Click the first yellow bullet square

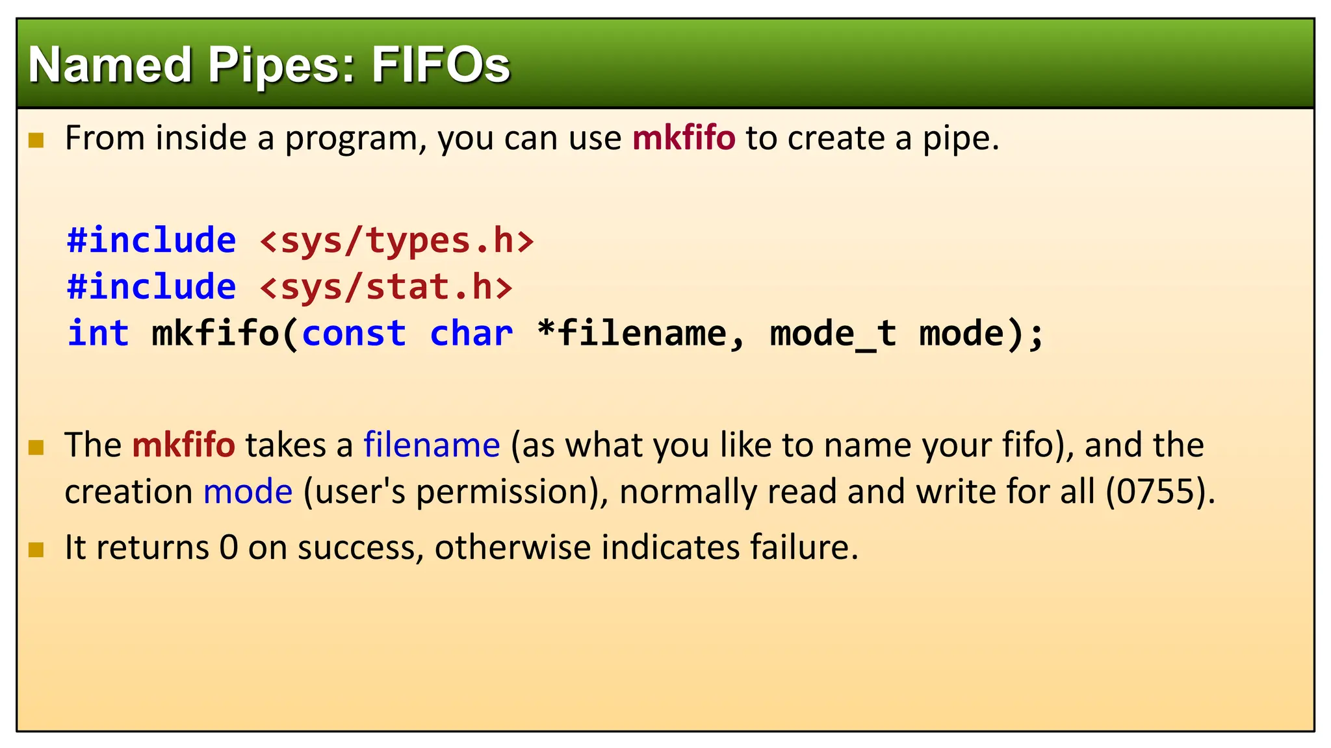pyautogui.click(x=36, y=140)
